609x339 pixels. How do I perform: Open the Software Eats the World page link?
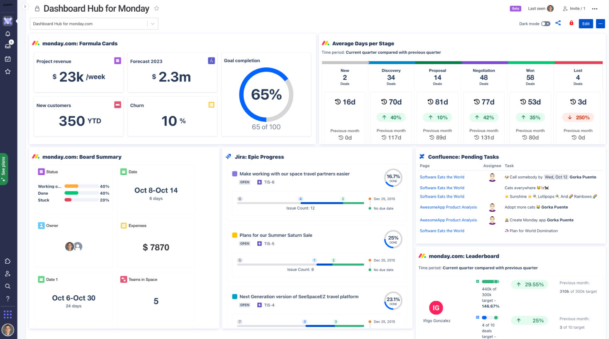tap(442, 177)
